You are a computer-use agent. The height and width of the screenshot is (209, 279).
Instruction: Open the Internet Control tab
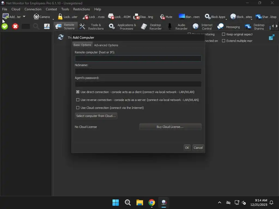203,26
